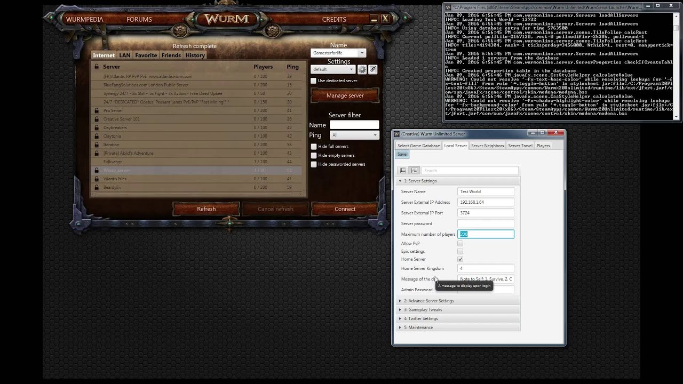Click the lock icon beside Vilantis Isles

(97, 179)
